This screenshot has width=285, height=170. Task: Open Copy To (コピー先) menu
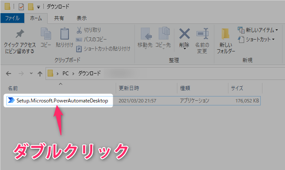click(163, 38)
